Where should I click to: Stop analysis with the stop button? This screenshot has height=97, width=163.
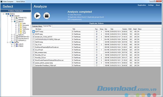[47, 16]
